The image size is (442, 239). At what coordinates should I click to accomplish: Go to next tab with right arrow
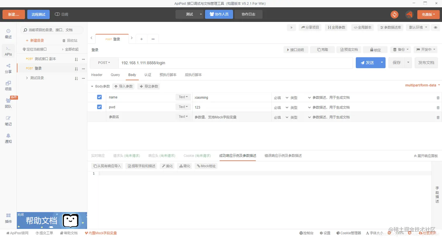point(132,38)
